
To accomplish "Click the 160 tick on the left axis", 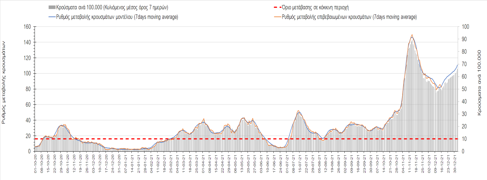I will click(x=27, y=27).
